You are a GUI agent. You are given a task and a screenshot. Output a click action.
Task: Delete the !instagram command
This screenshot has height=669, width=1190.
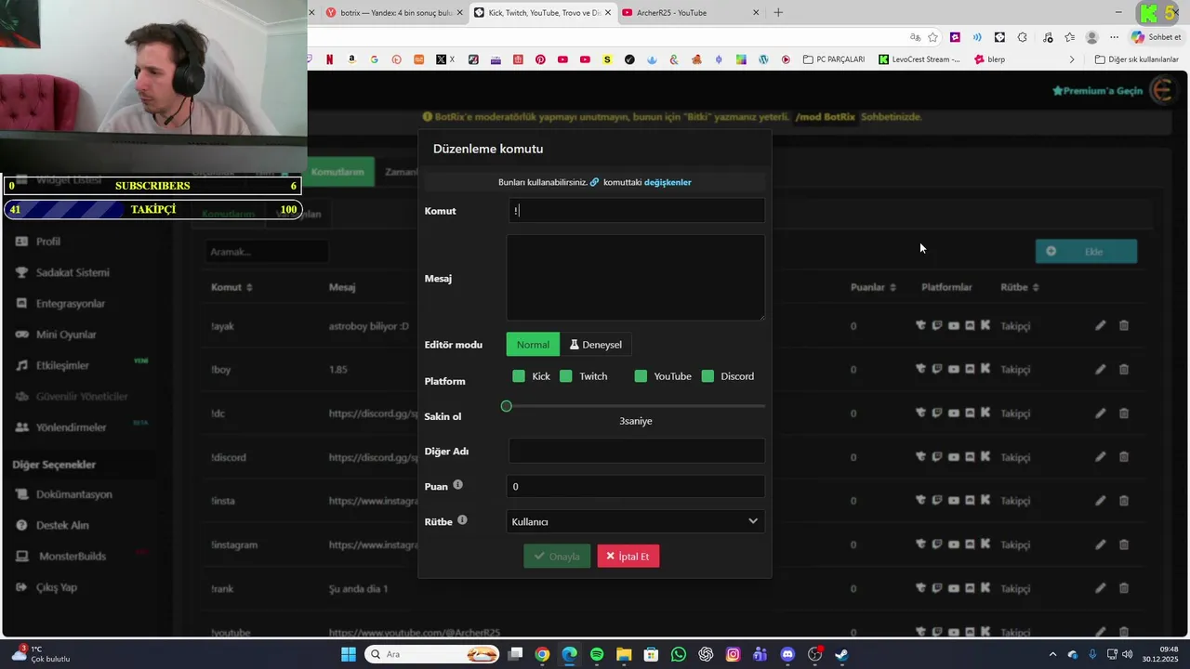click(1124, 544)
